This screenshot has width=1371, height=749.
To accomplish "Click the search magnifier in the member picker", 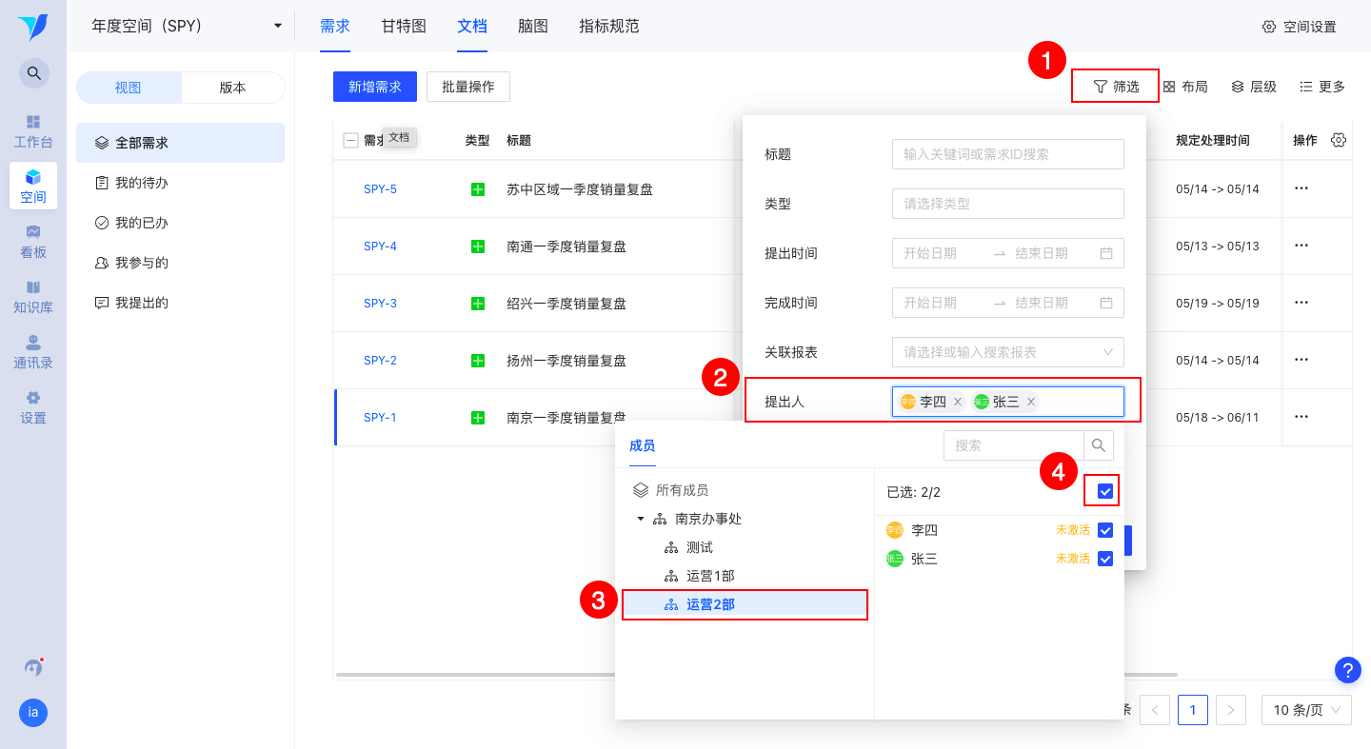I will pos(1099,444).
